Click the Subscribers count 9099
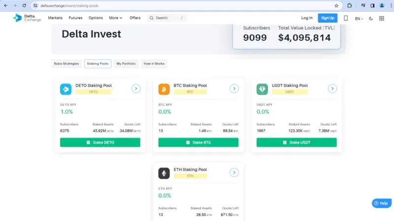The image size is (394, 221). [255, 38]
